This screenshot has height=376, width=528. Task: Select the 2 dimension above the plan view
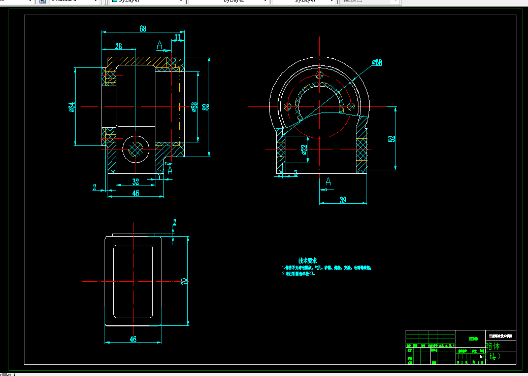pos(175,222)
